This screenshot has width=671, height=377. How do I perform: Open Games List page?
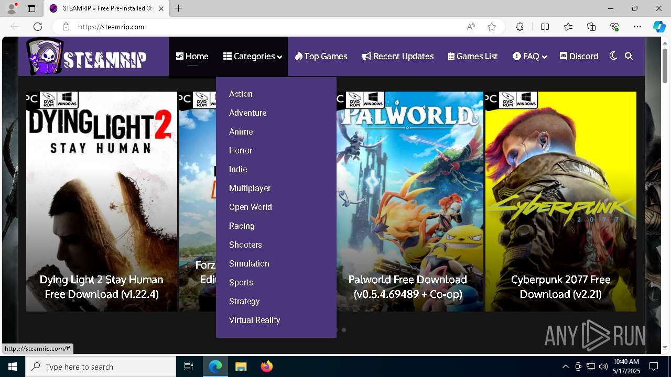(x=473, y=57)
